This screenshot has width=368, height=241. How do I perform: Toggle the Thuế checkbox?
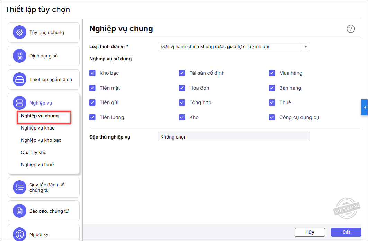272,102
